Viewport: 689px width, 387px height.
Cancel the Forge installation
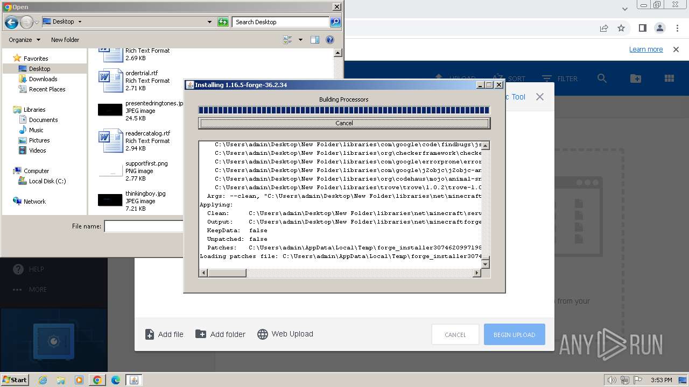click(x=344, y=123)
